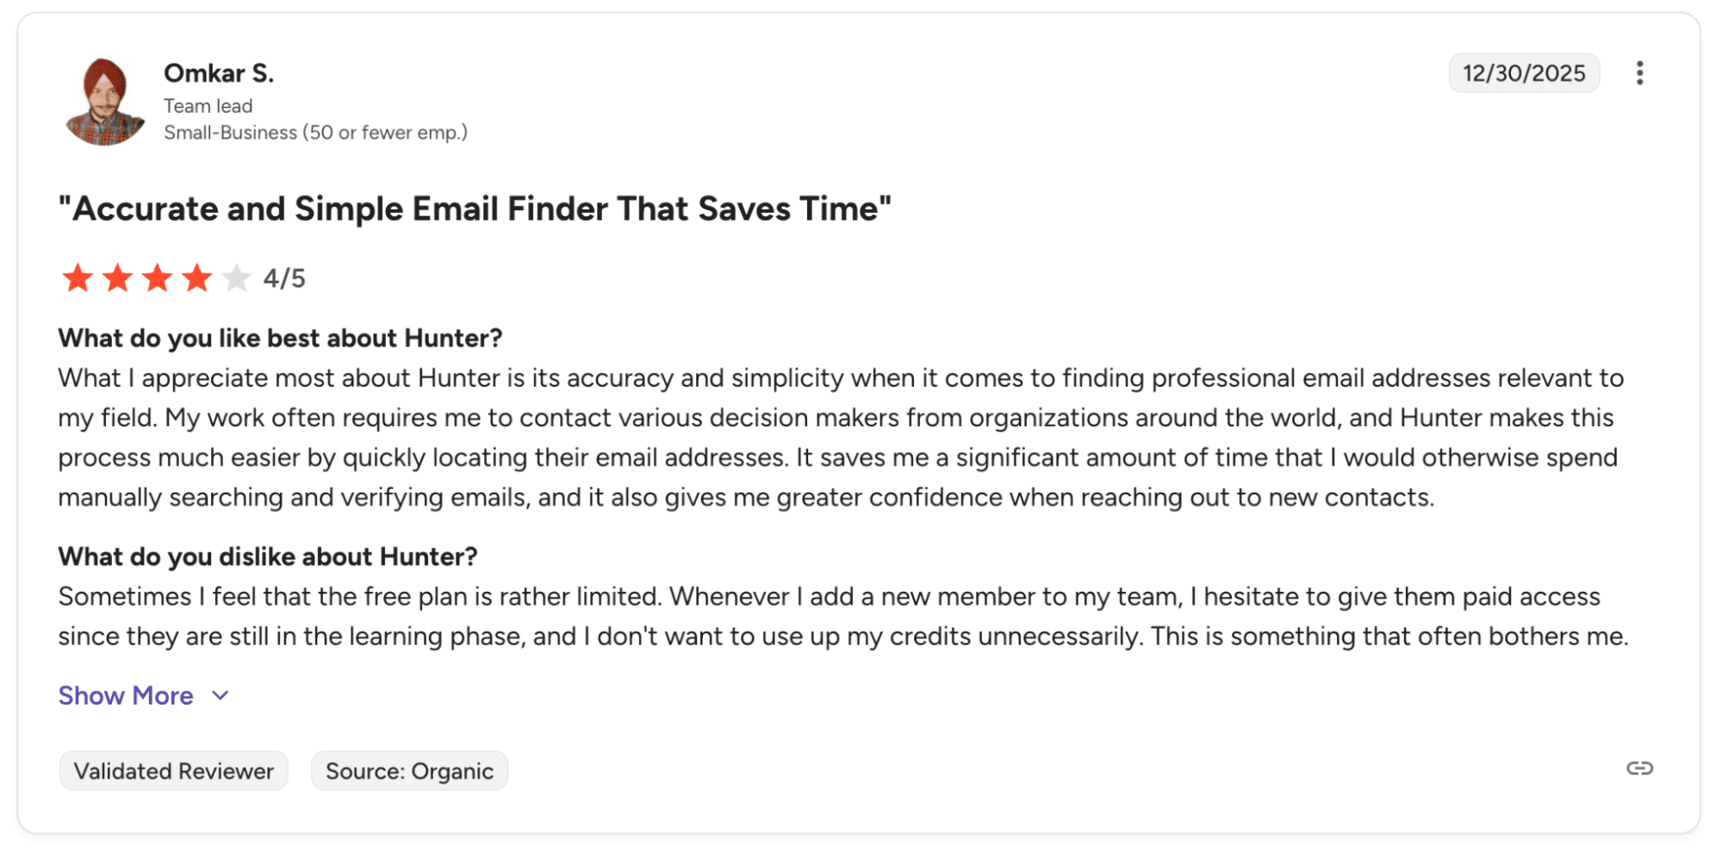This screenshot has height=851, width=1722.
Task: Click the "What do you dislike" heading
Action: [x=268, y=556]
